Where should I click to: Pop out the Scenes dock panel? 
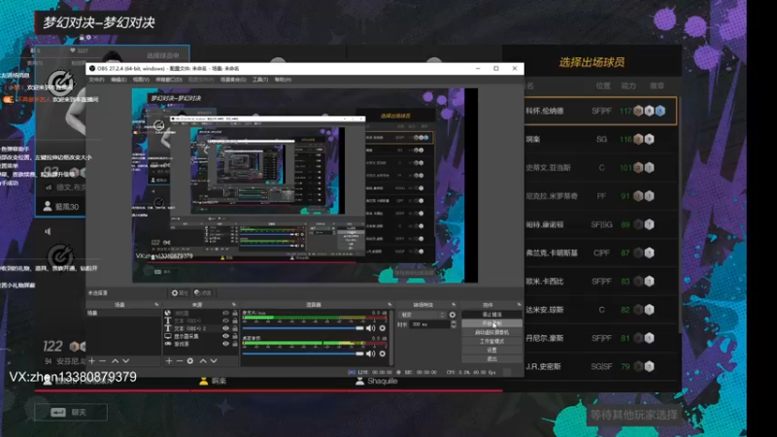click(x=156, y=305)
